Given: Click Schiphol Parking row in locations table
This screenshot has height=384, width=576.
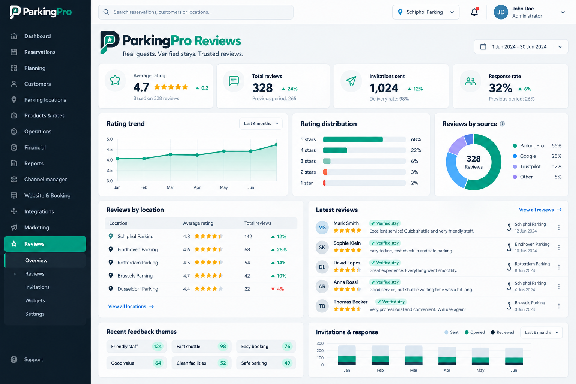Looking at the screenshot, I should click(201, 236).
